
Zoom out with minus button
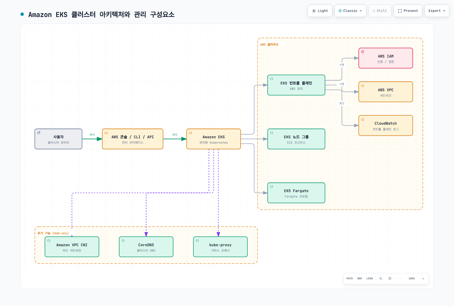[400, 279]
